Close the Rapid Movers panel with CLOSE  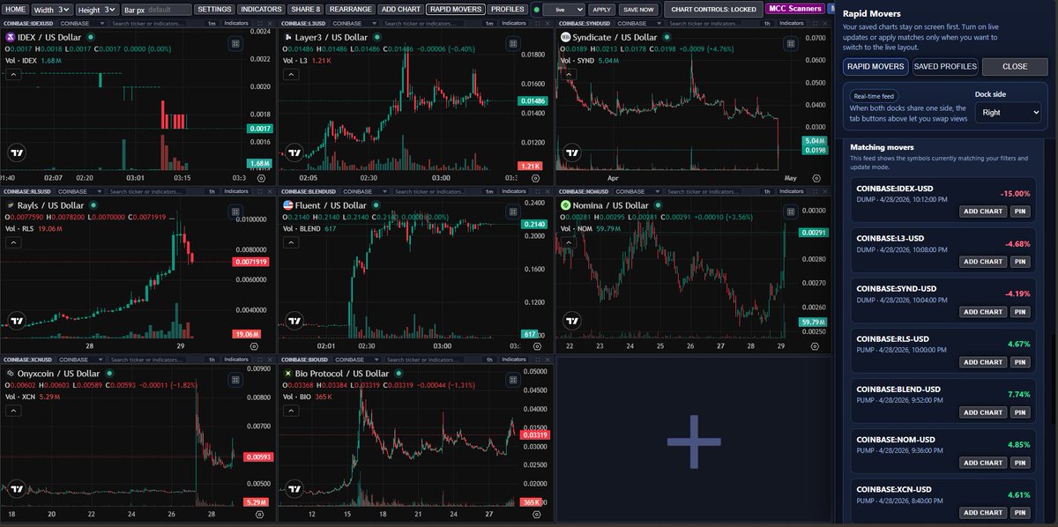pos(1015,66)
